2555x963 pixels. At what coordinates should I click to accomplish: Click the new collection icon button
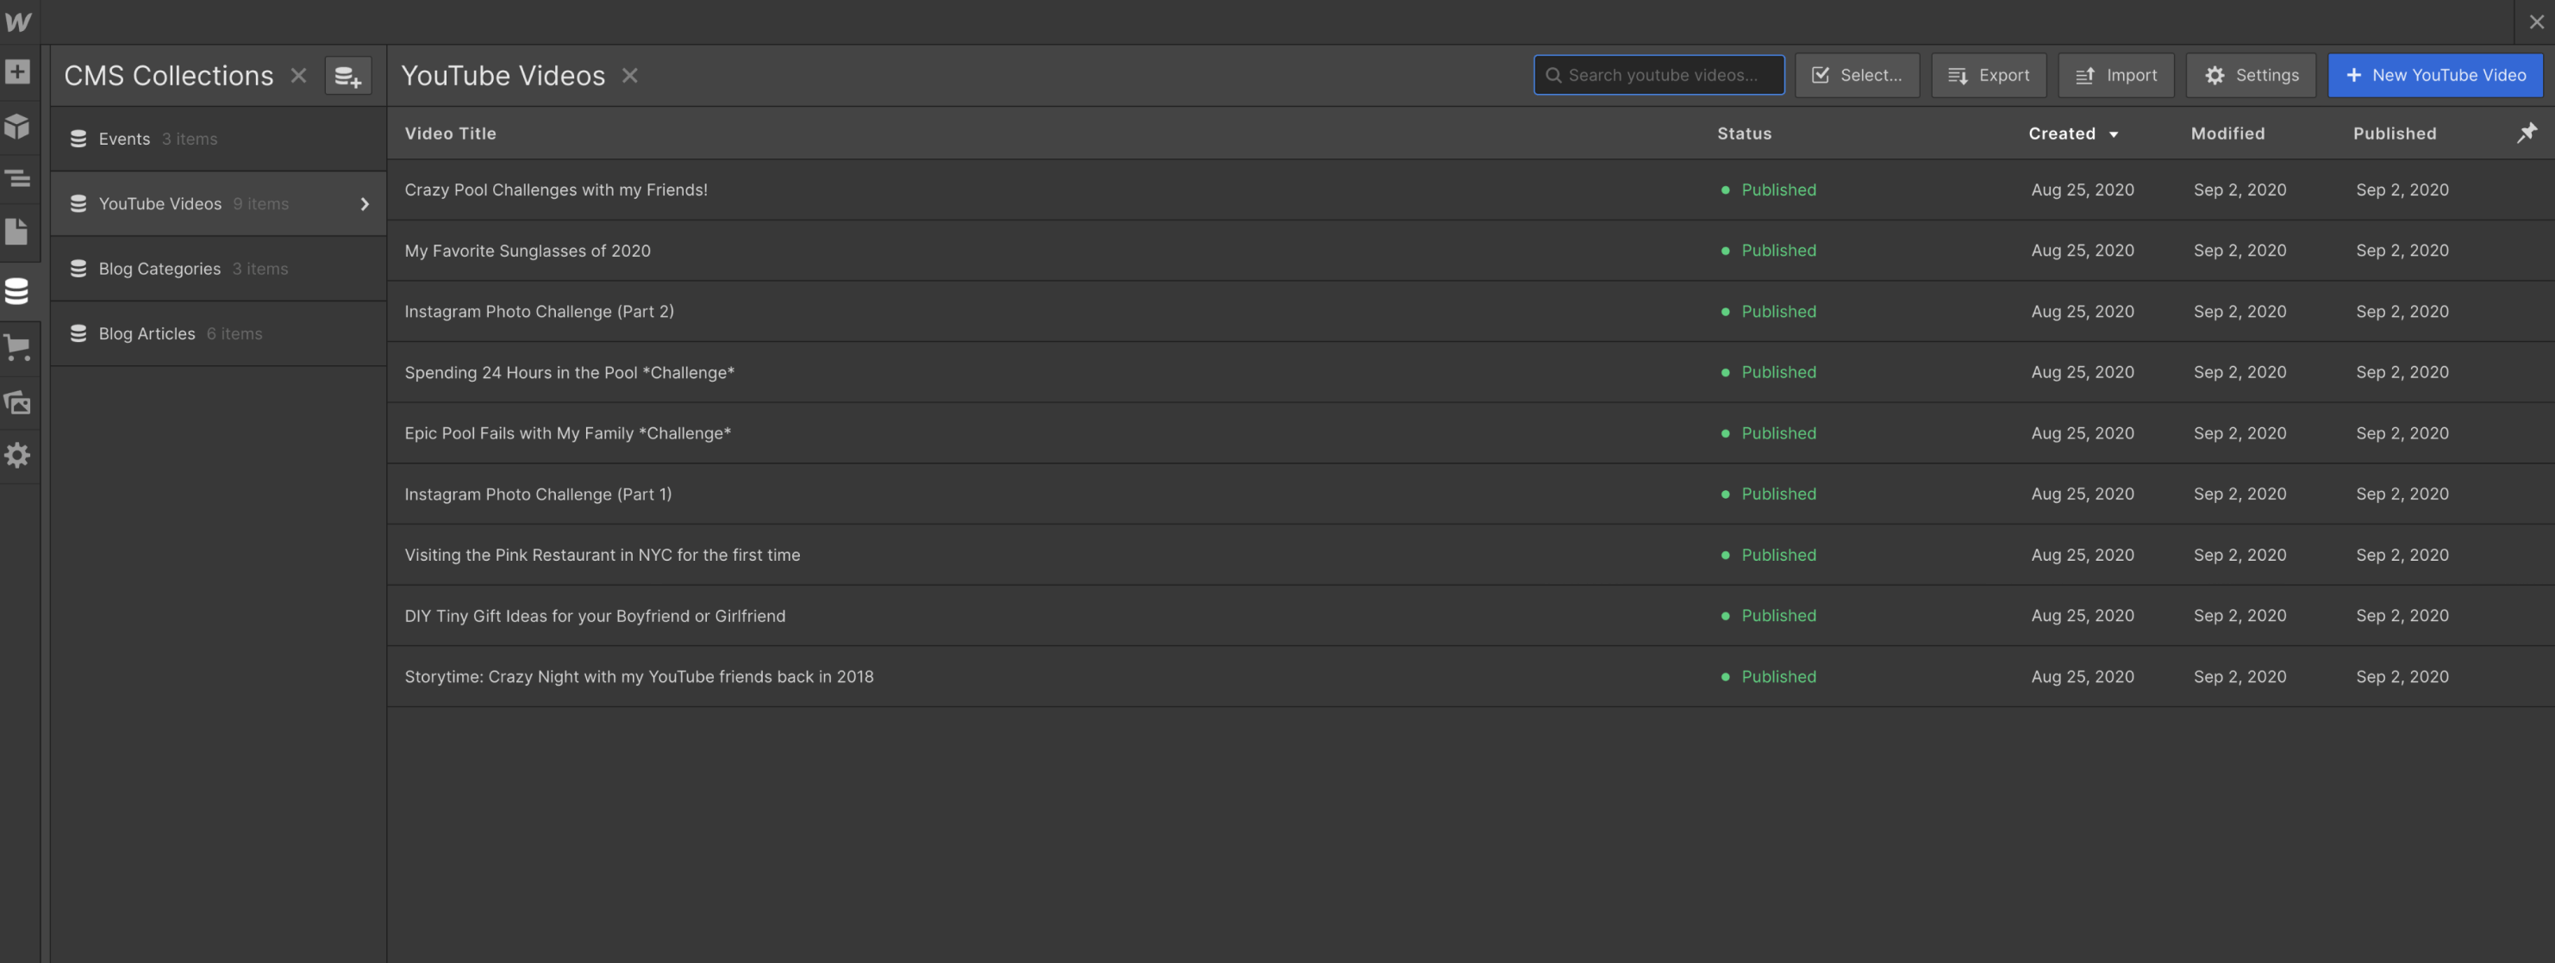pos(348,75)
